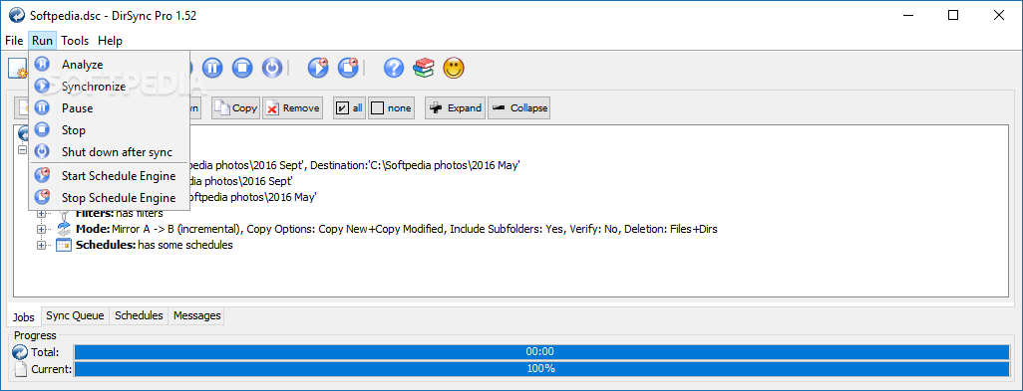Image resolution: width=1023 pixels, height=391 pixels.
Task: Click the toolbar stop icon with a clock badge
Action: pyautogui.click(x=348, y=68)
